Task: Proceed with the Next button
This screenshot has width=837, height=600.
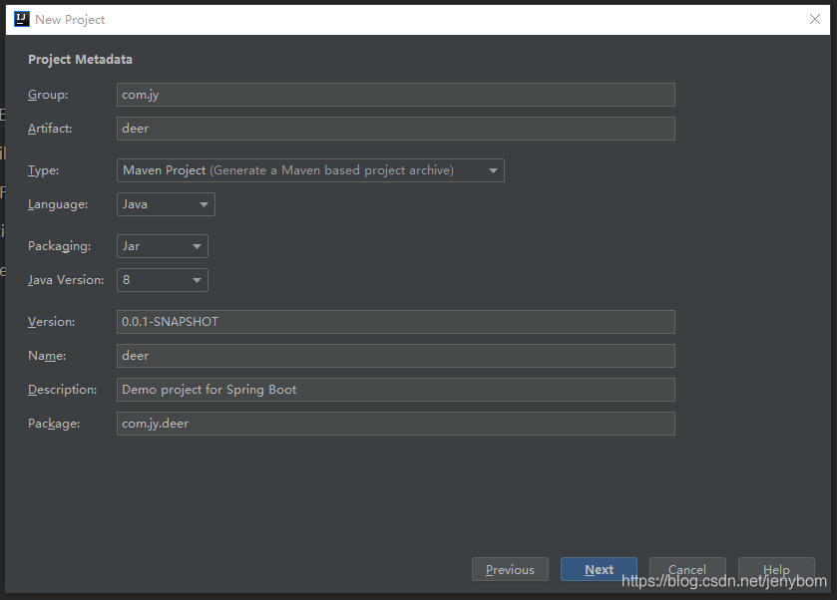Action: click(x=599, y=569)
